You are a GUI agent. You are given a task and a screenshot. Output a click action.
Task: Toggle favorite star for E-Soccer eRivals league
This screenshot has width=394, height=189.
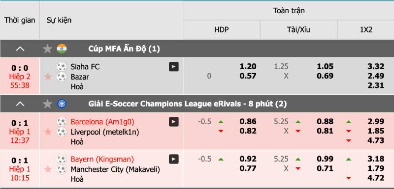[47, 104]
